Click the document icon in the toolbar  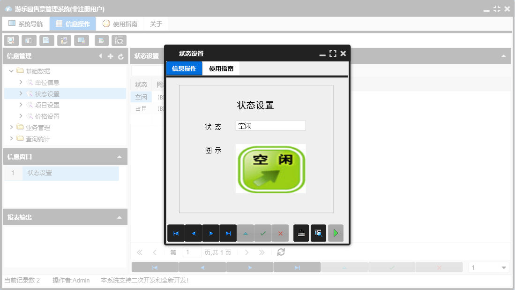[x=46, y=40]
